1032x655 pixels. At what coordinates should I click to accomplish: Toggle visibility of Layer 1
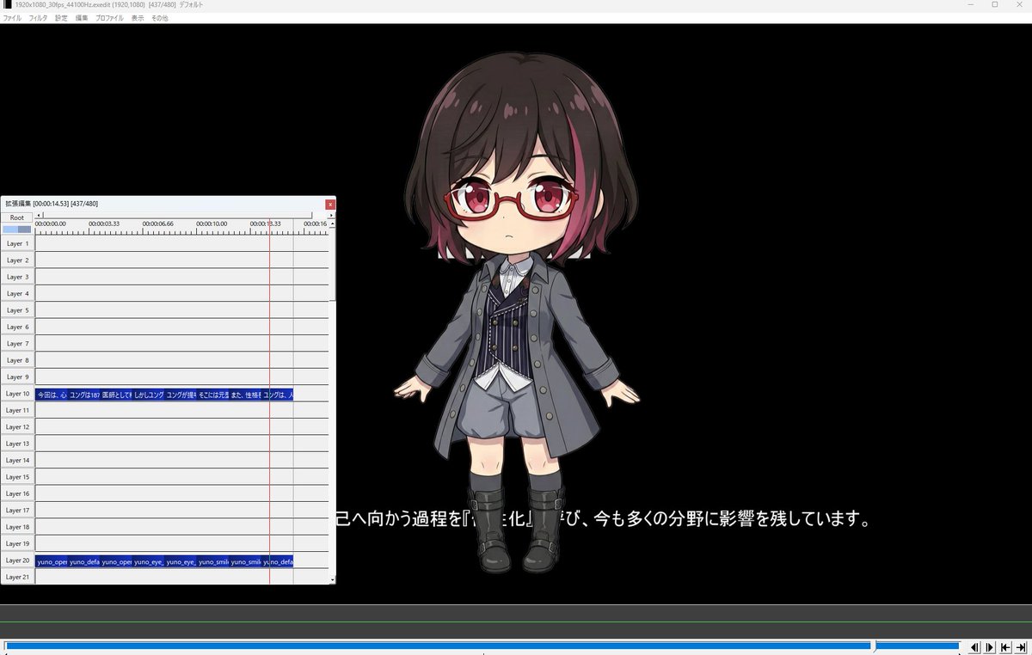(x=17, y=243)
